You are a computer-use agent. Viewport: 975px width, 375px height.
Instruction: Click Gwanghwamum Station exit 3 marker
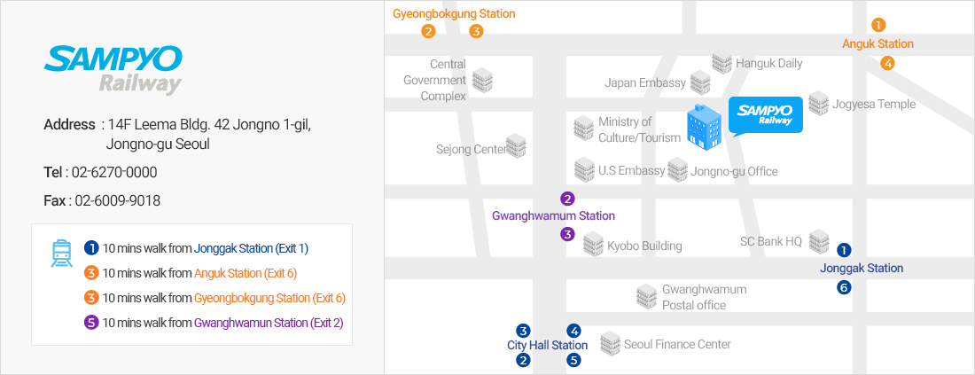coord(567,234)
